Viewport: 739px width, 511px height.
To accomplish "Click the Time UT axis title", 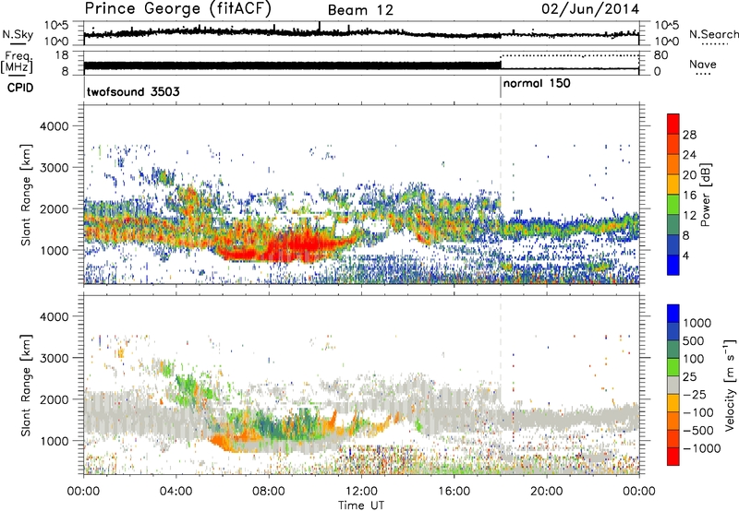I will pos(361,505).
